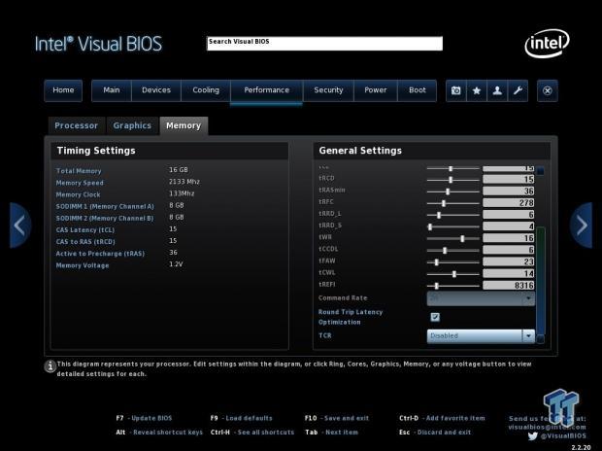This screenshot has height=451, width=602.
Task: Click the tRRD_S value field showing 4
Action: pos(509,226)
